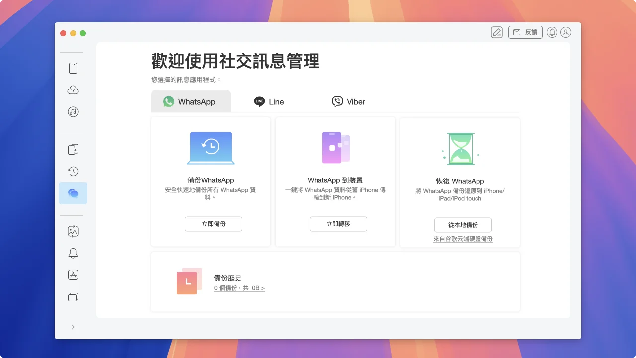Image resolution: width=636 pixels, height=358 pixels.
Task: Open notifications bell icon in title bar
Action: (x=552, y=32)
